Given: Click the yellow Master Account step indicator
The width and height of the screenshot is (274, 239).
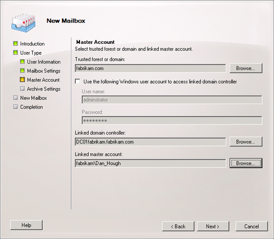Looking at the screenshot, I should click(22, 79).
